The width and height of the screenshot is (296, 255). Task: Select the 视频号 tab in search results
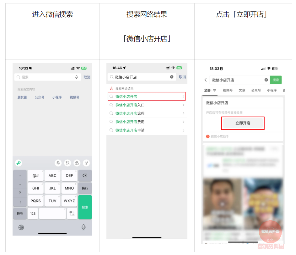(228, 90)
